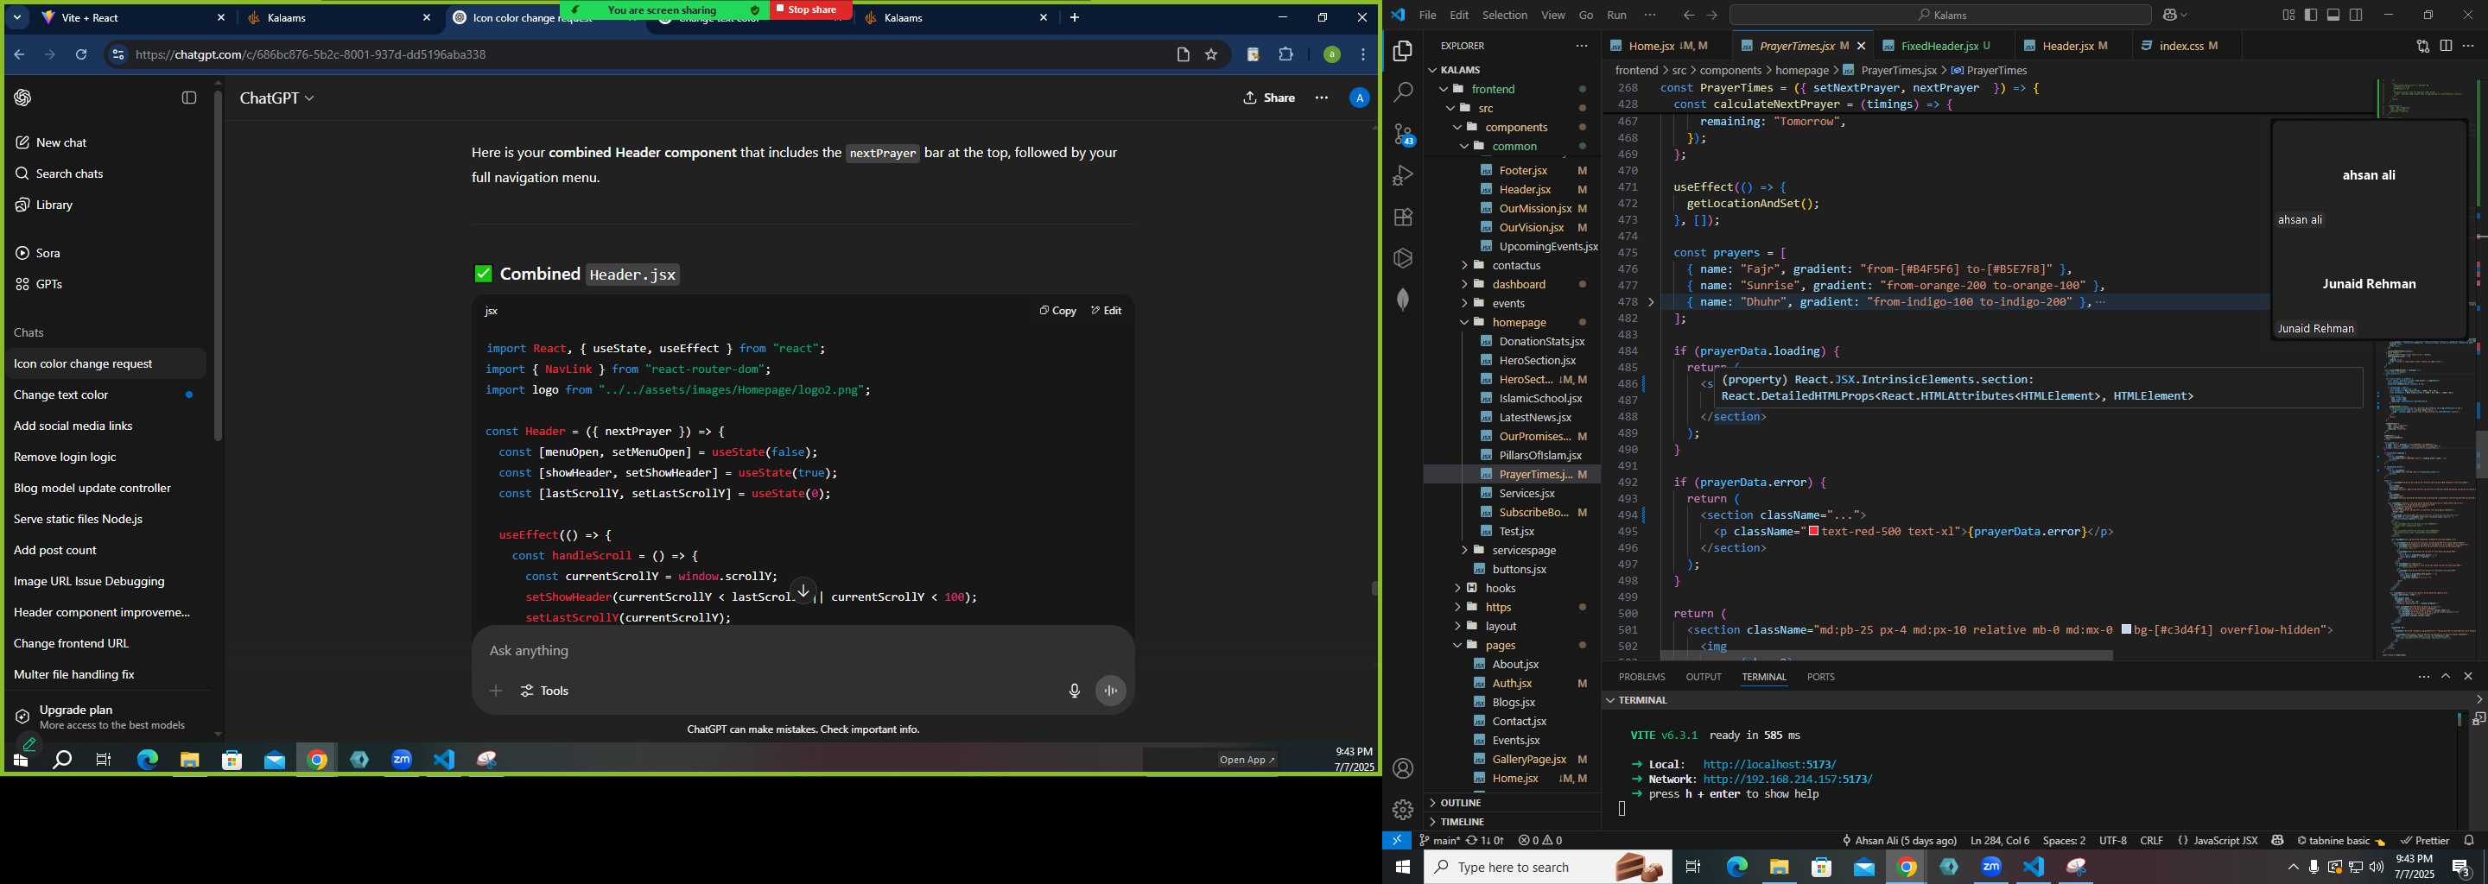The height and width of the screenshot is (884, 2488).
Task: Open Source Control view with the 43 badge
Action: click(1403, 134)
